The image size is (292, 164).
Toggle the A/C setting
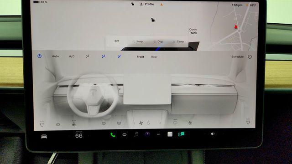[72, 56]
